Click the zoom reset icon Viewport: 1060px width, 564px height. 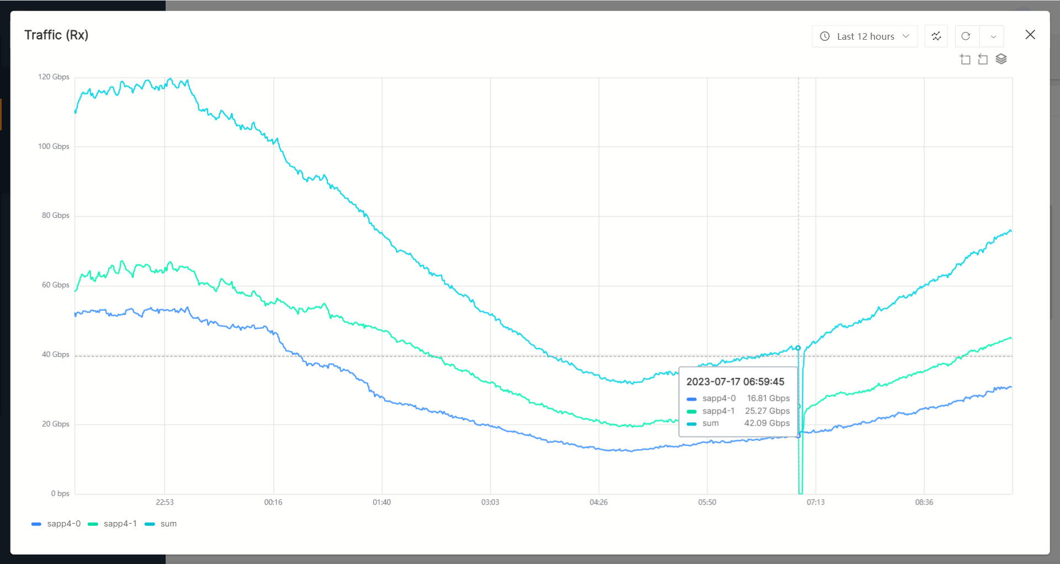983,60
